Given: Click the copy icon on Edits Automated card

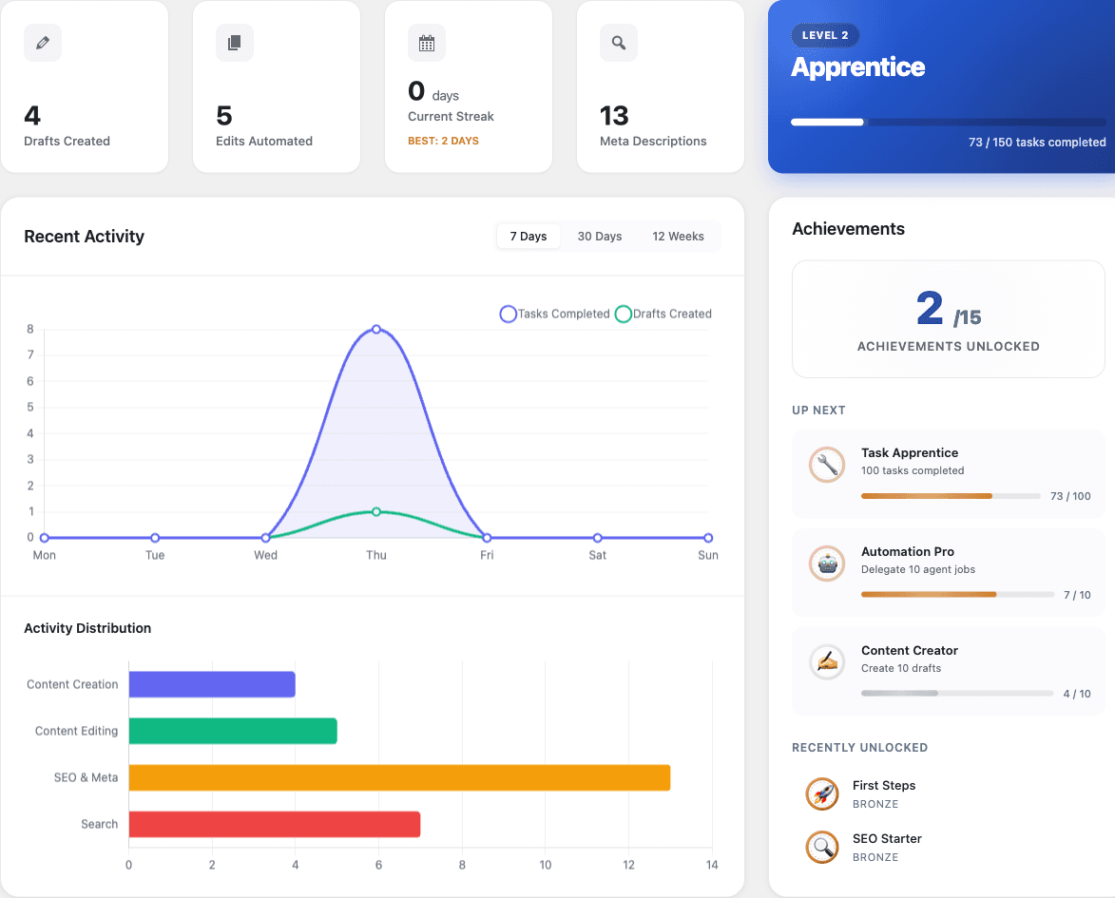Looking at the screenshot, I should pyautogui.click(x=235, y=43).
